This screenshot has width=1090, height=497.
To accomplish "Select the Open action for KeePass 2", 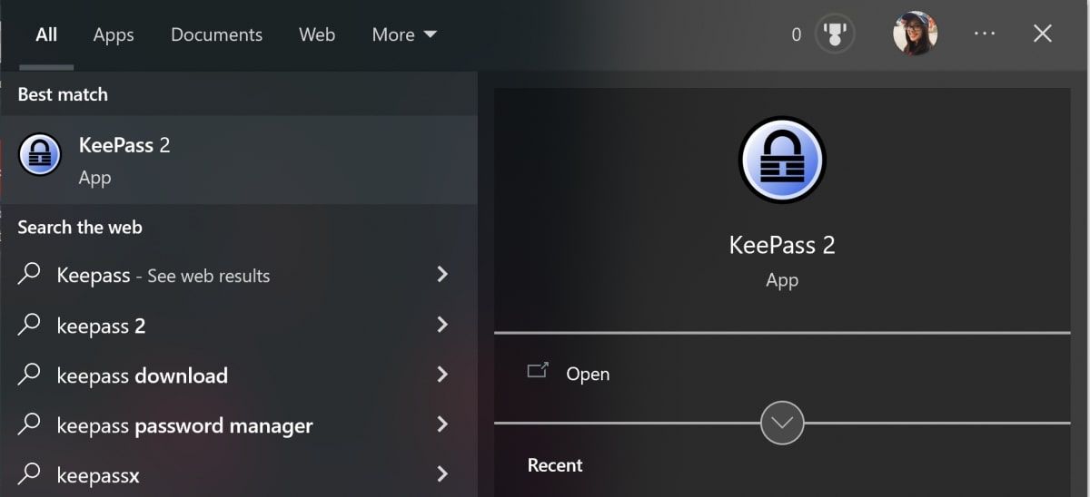I will pos(782,374).
